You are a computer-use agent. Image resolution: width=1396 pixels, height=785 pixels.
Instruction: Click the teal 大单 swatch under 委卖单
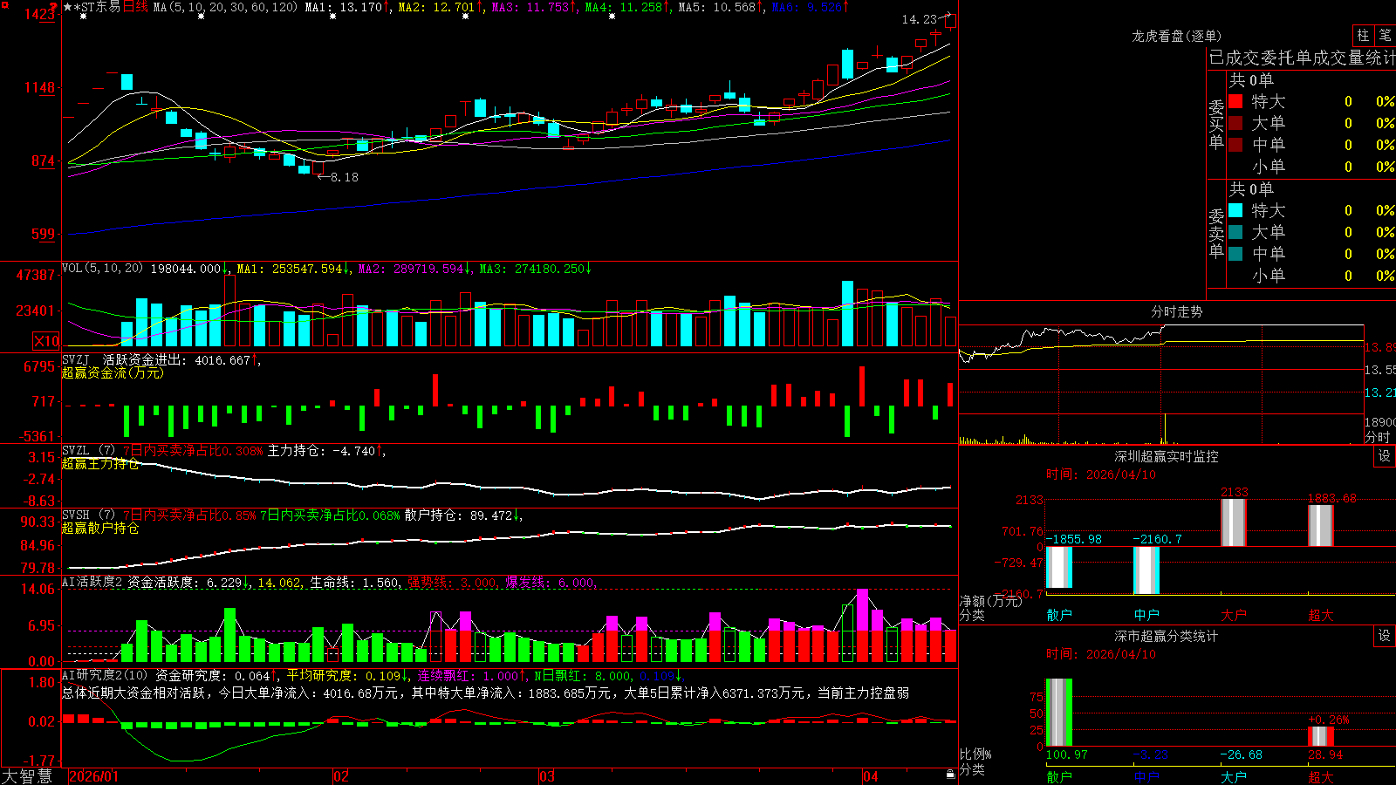[x=1235, y=232]
